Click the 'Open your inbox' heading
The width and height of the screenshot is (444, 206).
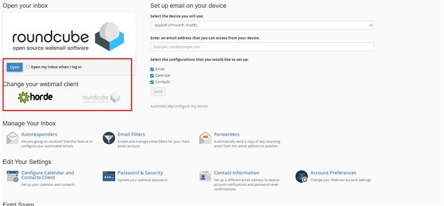point(25,6)
